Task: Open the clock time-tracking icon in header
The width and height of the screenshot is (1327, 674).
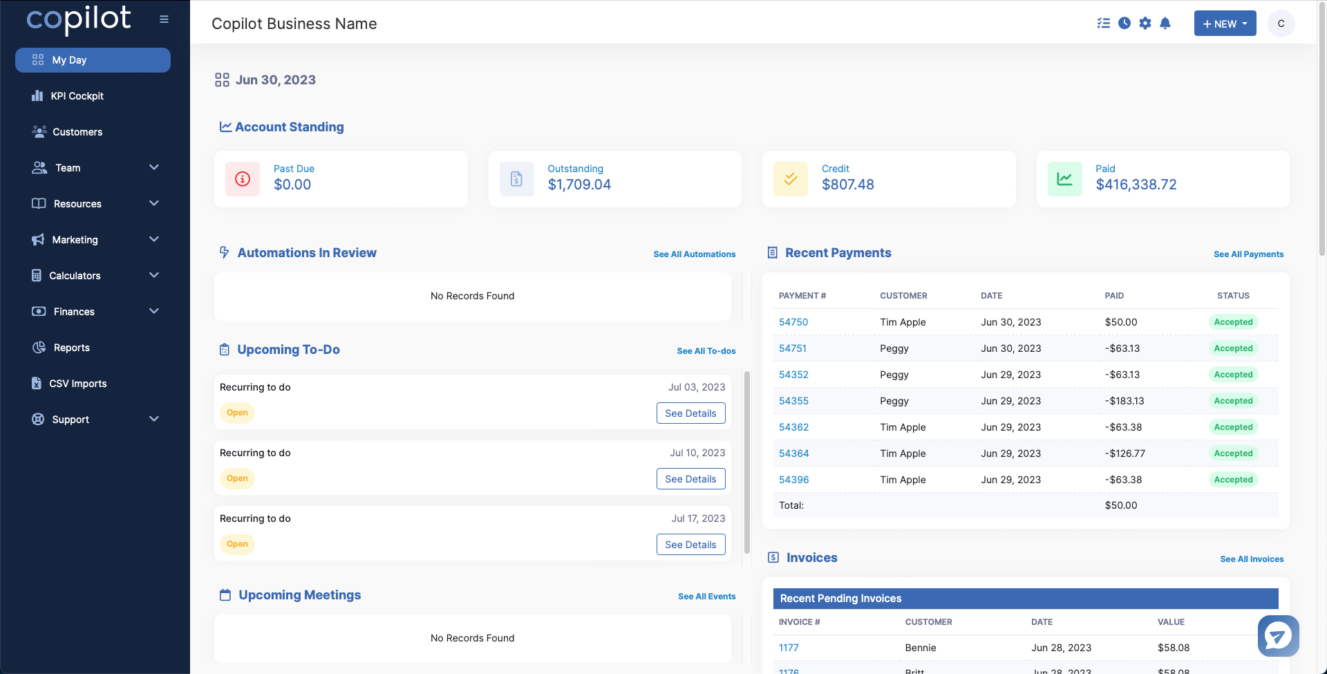Action: pos(1124,24)
